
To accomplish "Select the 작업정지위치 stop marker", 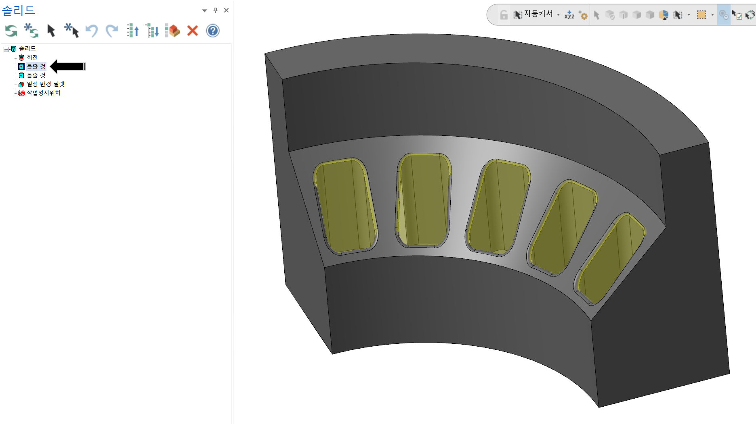I will (x=43, y=93).
